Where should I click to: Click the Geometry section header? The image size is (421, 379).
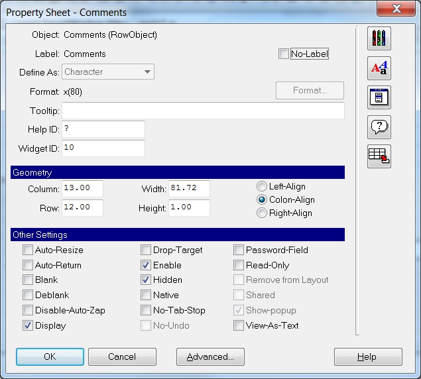coord(178,172)
